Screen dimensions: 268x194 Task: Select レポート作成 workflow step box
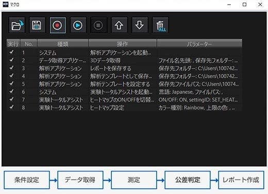(241, 180)
